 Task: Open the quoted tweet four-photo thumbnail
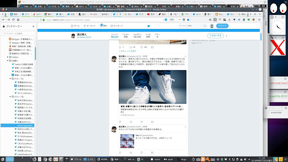127,141
